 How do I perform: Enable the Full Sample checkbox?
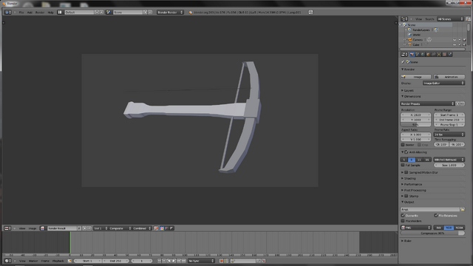coord(403,166)
